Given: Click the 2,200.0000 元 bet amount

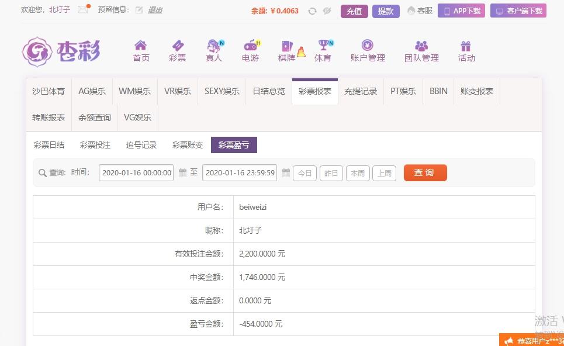Looking at the screenshot, I should pos(262,254).
